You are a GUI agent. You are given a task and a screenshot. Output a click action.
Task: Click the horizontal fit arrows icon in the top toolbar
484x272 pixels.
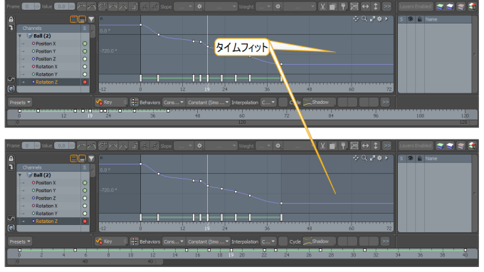click(x=365, y=6)
